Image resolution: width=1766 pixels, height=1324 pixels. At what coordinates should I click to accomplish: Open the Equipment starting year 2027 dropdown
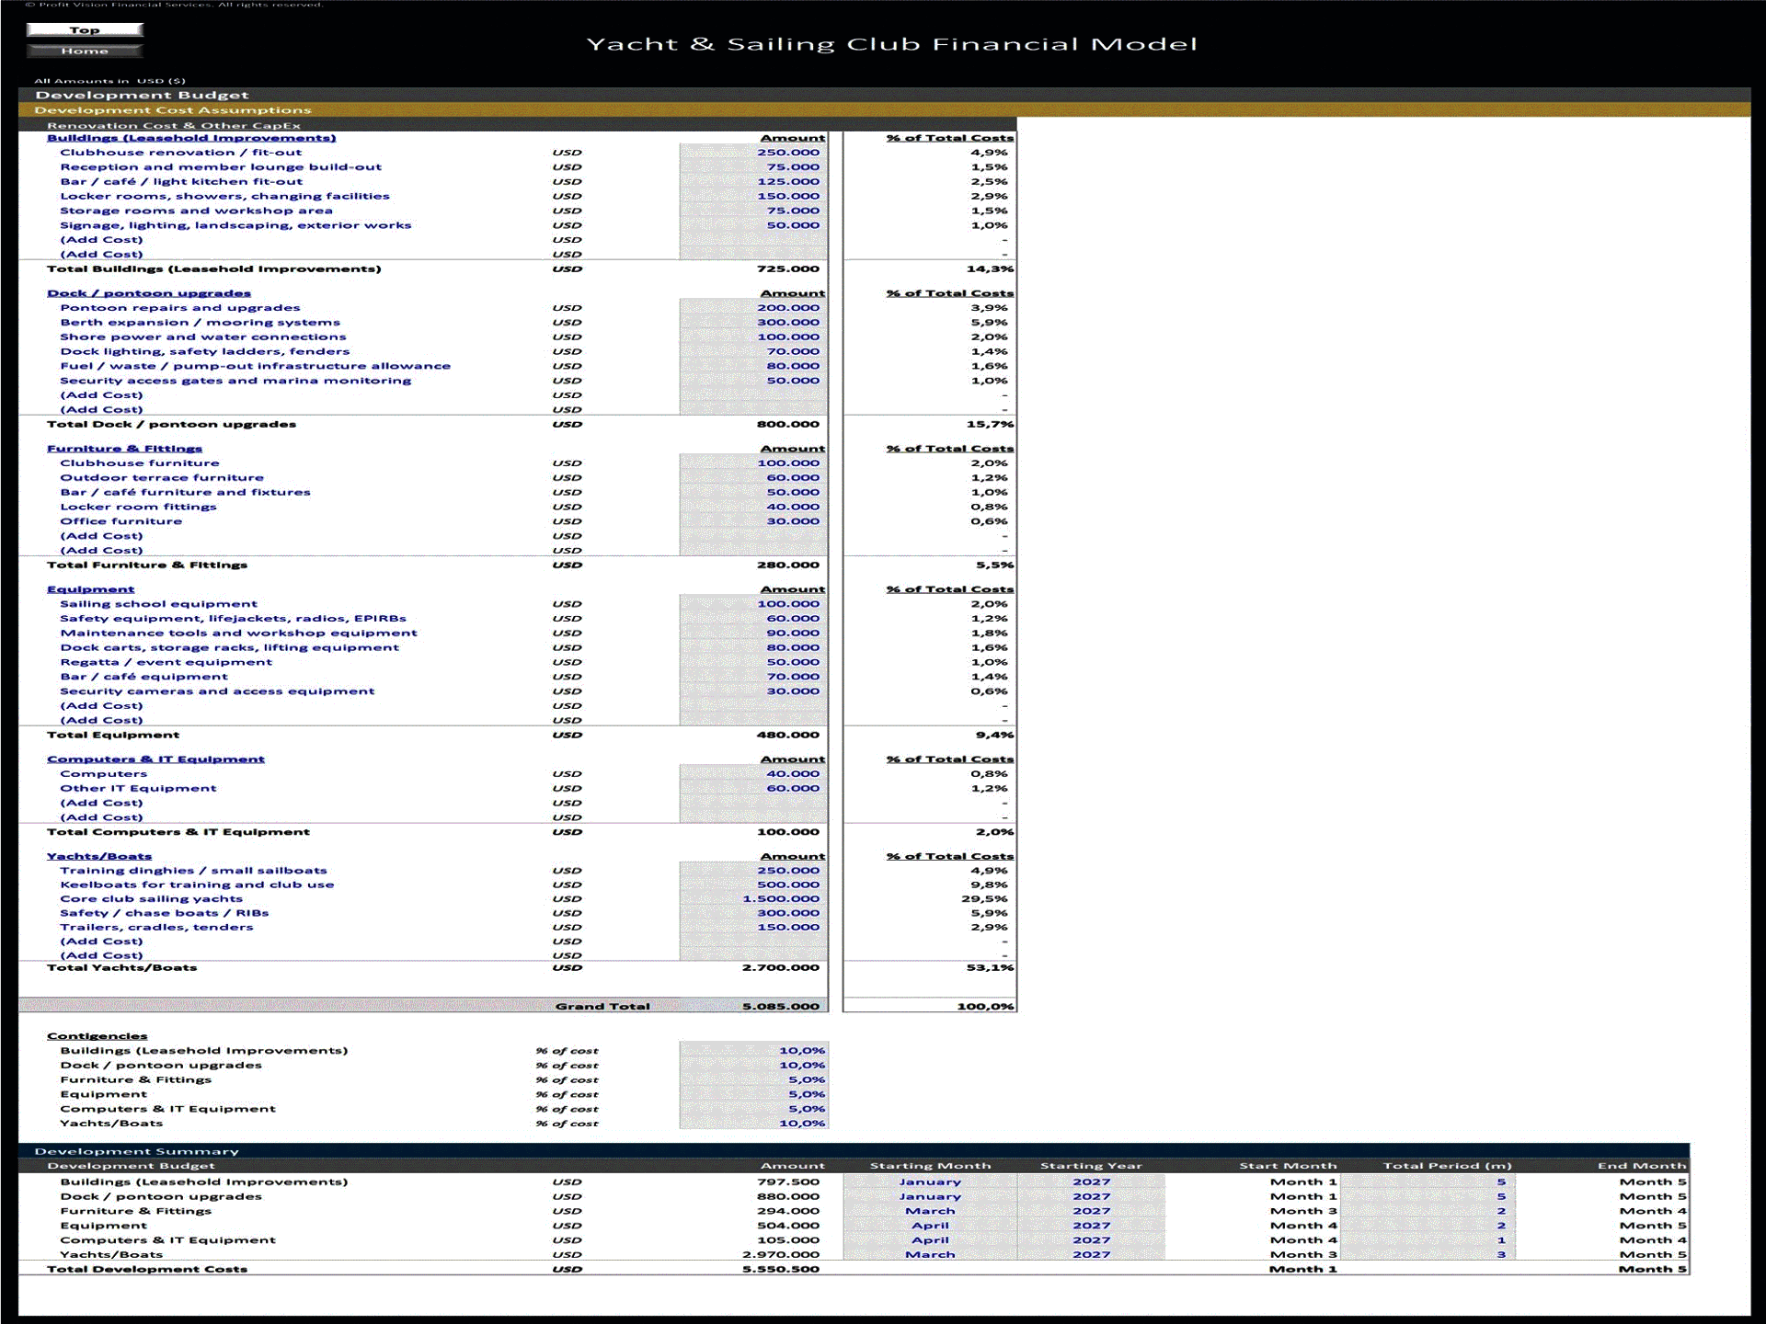1092,1226
